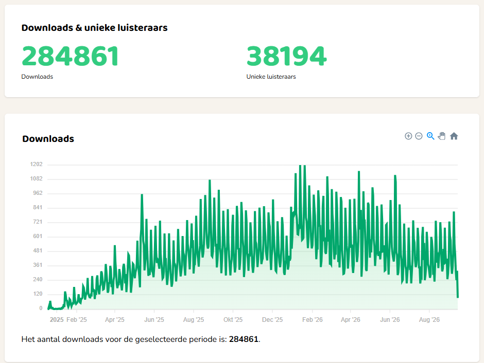Click the x-axis label Jun '25
The width and height of the screenshot is (484, 363).
click(154, 320)
